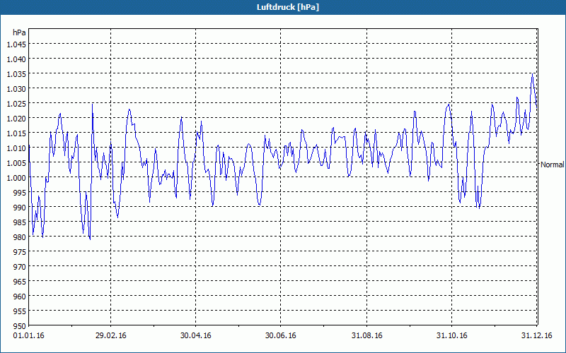Click the 985 y-axis value
This screenshot has width=566, height=353.
point(21,222)
